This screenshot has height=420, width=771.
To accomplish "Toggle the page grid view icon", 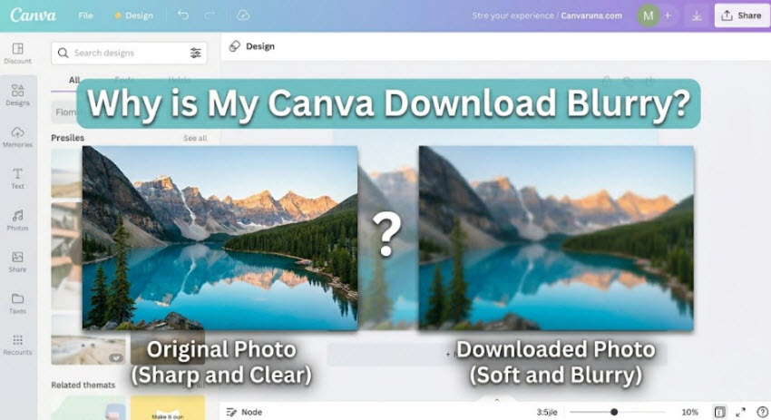I will pos(719,412).
